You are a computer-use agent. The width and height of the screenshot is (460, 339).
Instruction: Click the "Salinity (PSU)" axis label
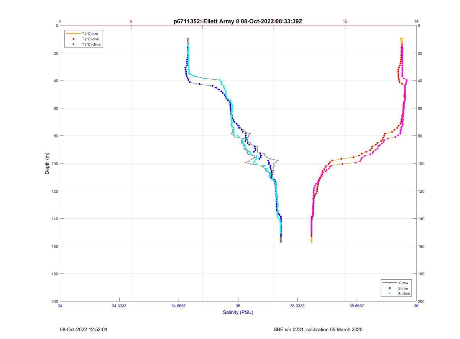click(238, 312)
